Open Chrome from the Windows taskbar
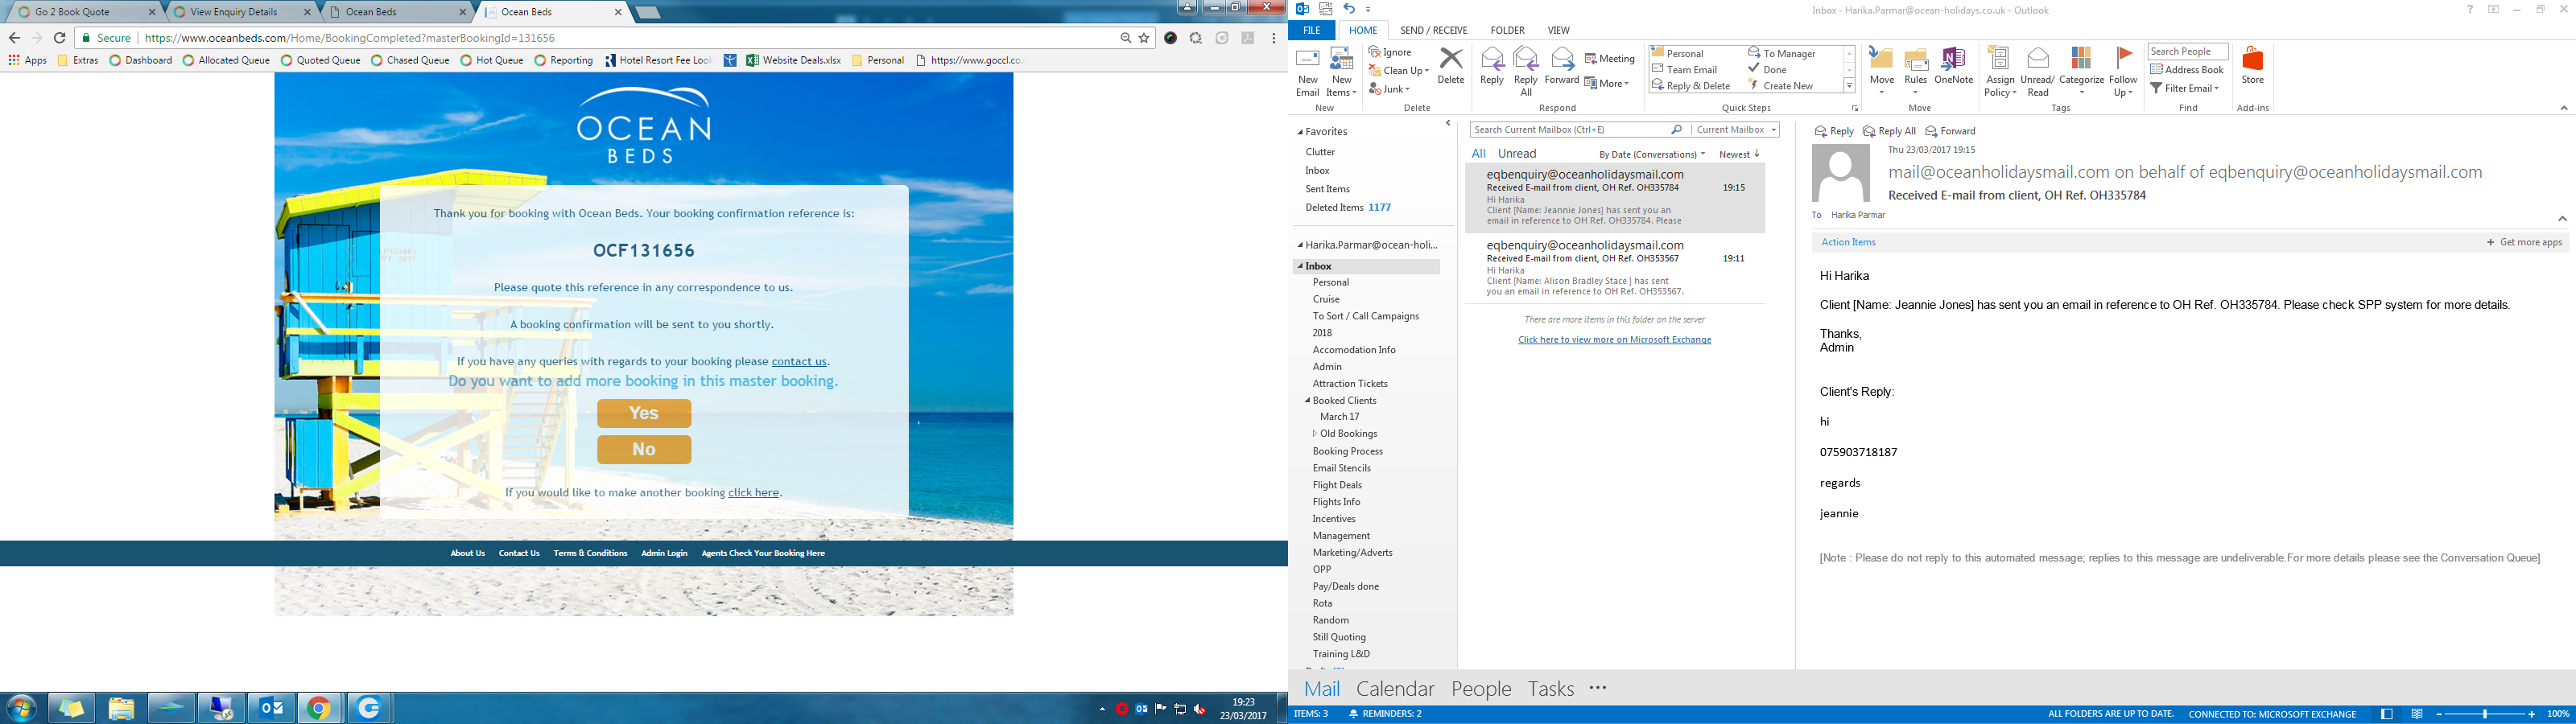Viewport: 2576px width, 724px height. 319,708
